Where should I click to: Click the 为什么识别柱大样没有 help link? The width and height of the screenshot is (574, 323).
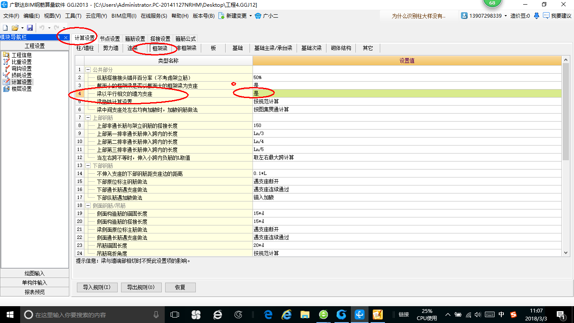click(419, 16)
